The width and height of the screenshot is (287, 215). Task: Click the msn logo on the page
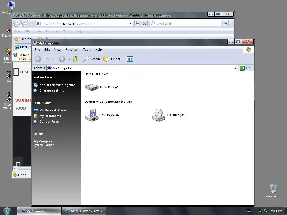pos(22,72)
